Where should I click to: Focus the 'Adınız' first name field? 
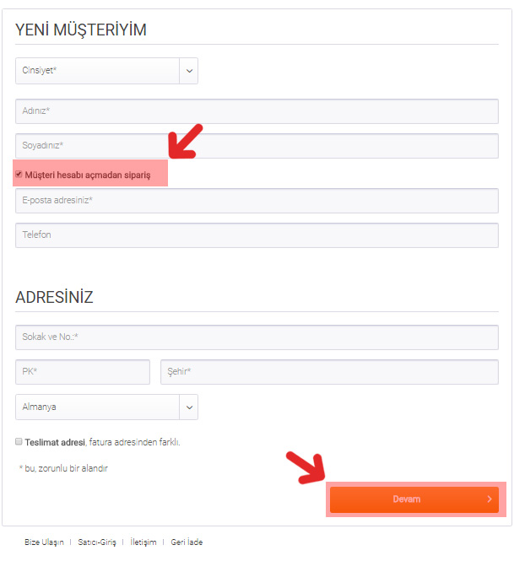coord(257,111)
